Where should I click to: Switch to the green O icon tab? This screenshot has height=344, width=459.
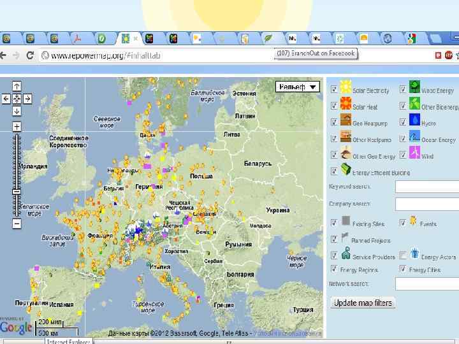(x=101, y=39)
